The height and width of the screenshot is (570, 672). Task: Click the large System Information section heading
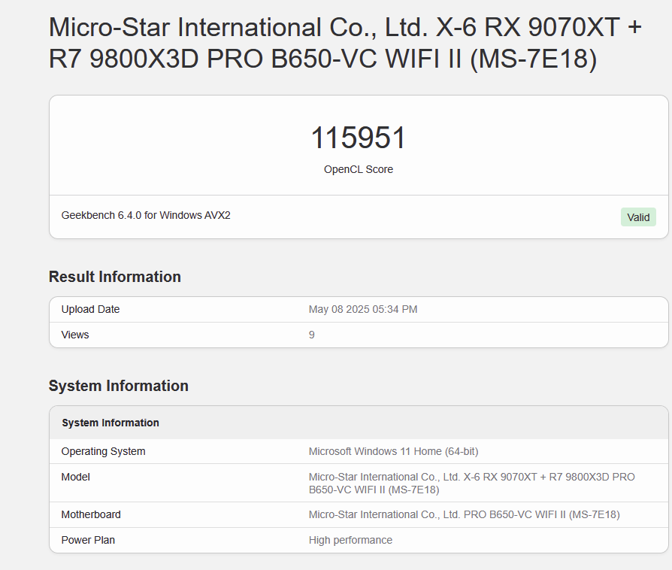119,386
